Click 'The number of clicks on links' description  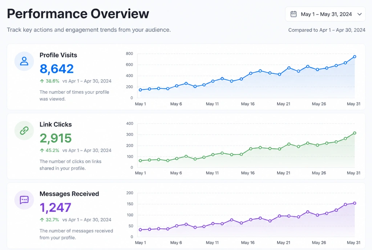70,165
